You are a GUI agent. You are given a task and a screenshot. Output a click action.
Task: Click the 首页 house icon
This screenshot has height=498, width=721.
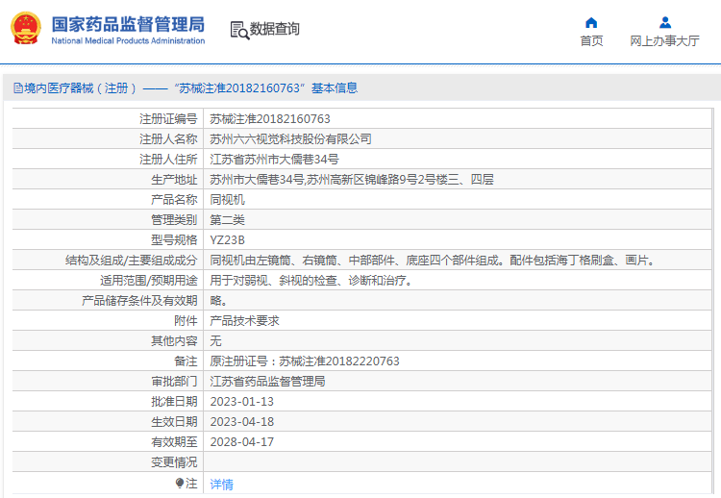[591, 22]
